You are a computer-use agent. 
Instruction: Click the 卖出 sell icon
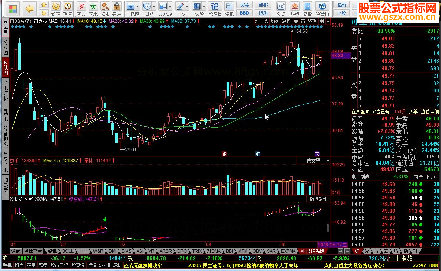93,9
